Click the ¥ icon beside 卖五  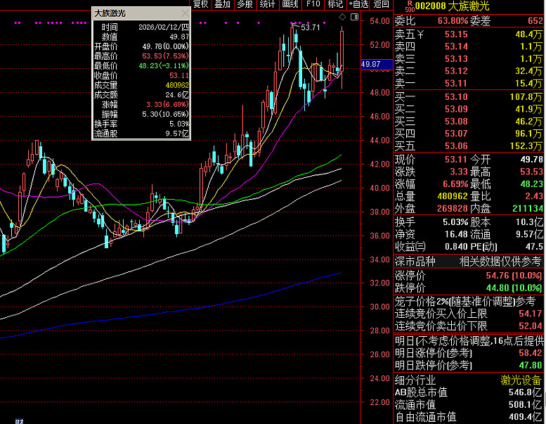(x=420, y=34)
